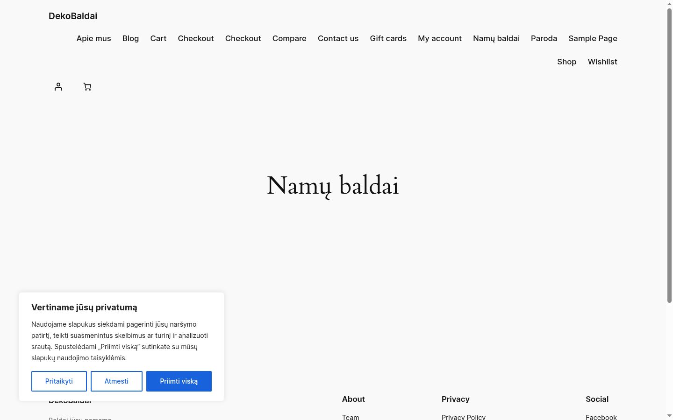Click the scrollbar up arrow
Image resolution: width=673 pixels, height=420 pixels.
(x=669, y=4)
